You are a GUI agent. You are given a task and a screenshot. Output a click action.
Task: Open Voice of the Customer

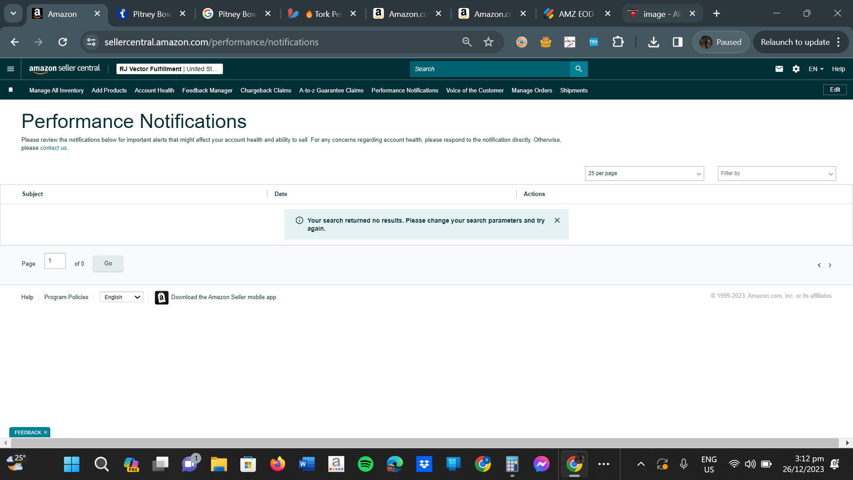click(475, 90)
